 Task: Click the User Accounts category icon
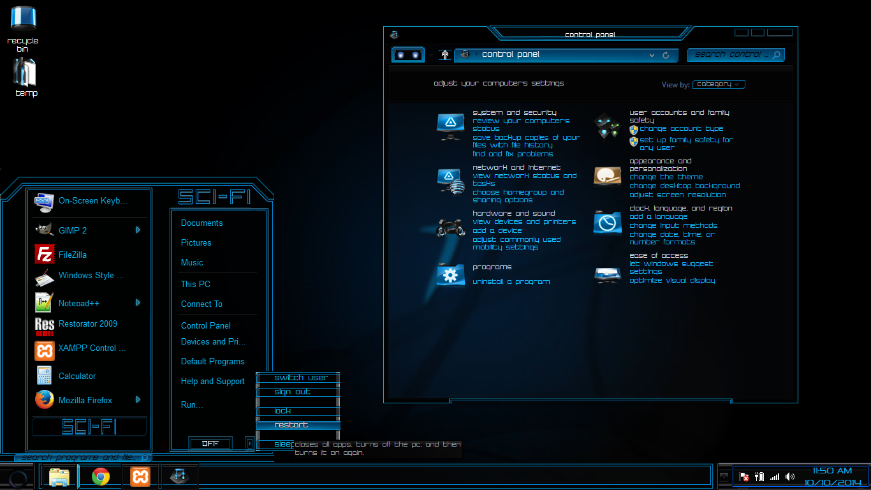[606, 126]
